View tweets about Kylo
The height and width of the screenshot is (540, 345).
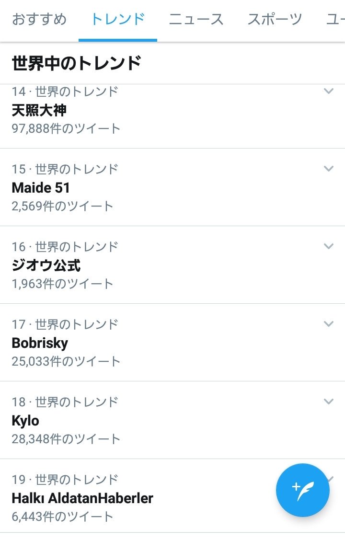click(26, 421)
